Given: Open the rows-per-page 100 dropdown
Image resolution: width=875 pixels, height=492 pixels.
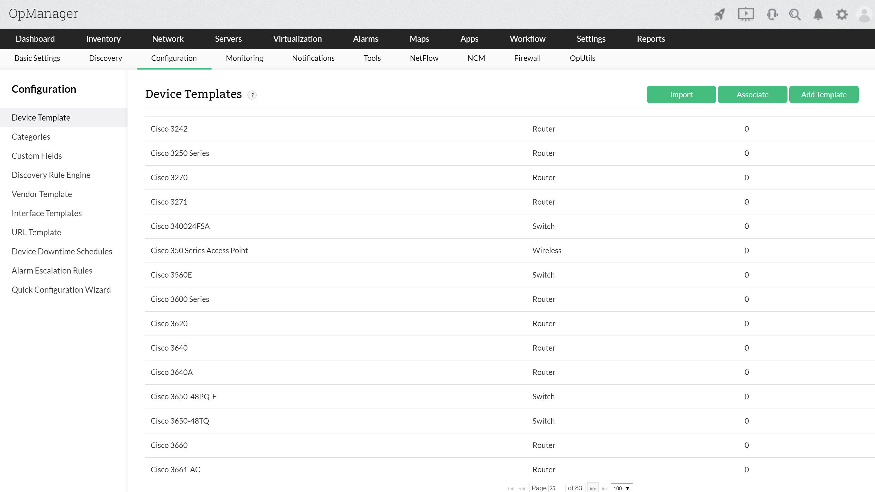Looking at the screenshot, I should (621, 488).
